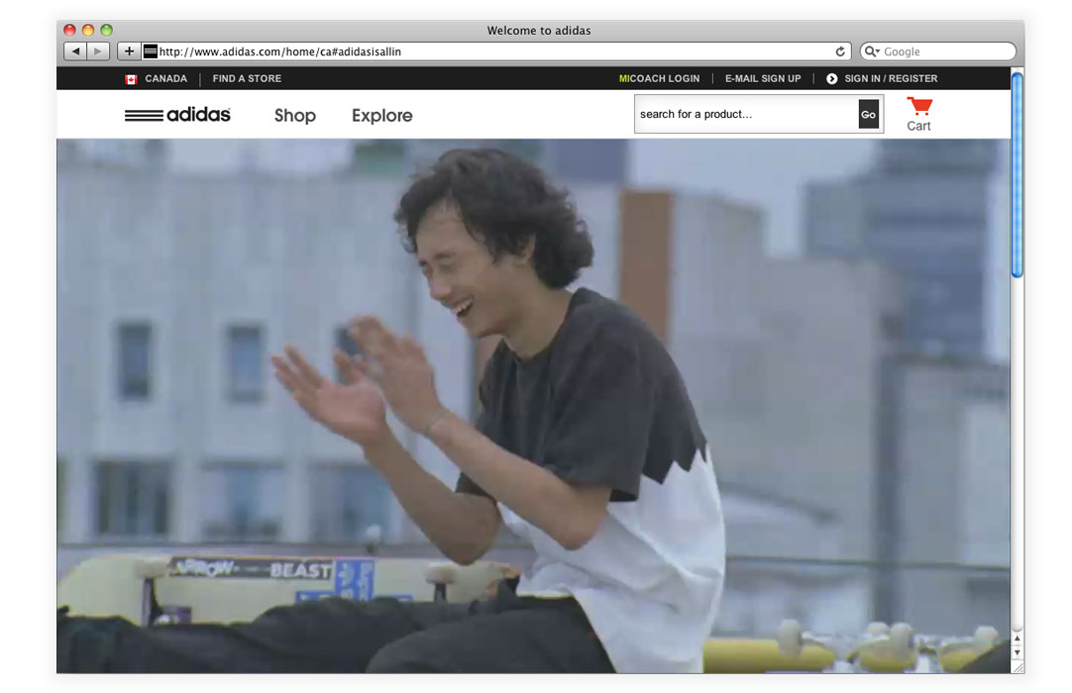This screenshot has height=693, width=1072.
Task: Click the arrow icon beside Sign In
Action: click(832, 78)
